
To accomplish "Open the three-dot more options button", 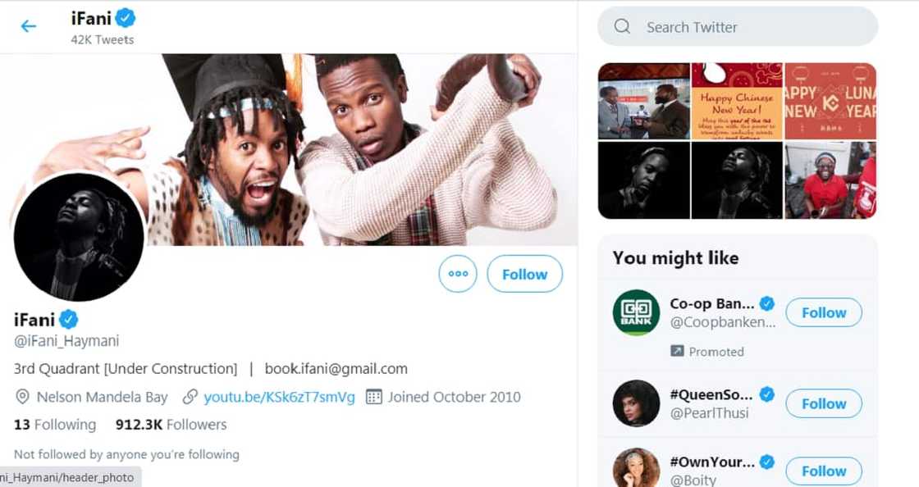I will pos(458,274).
